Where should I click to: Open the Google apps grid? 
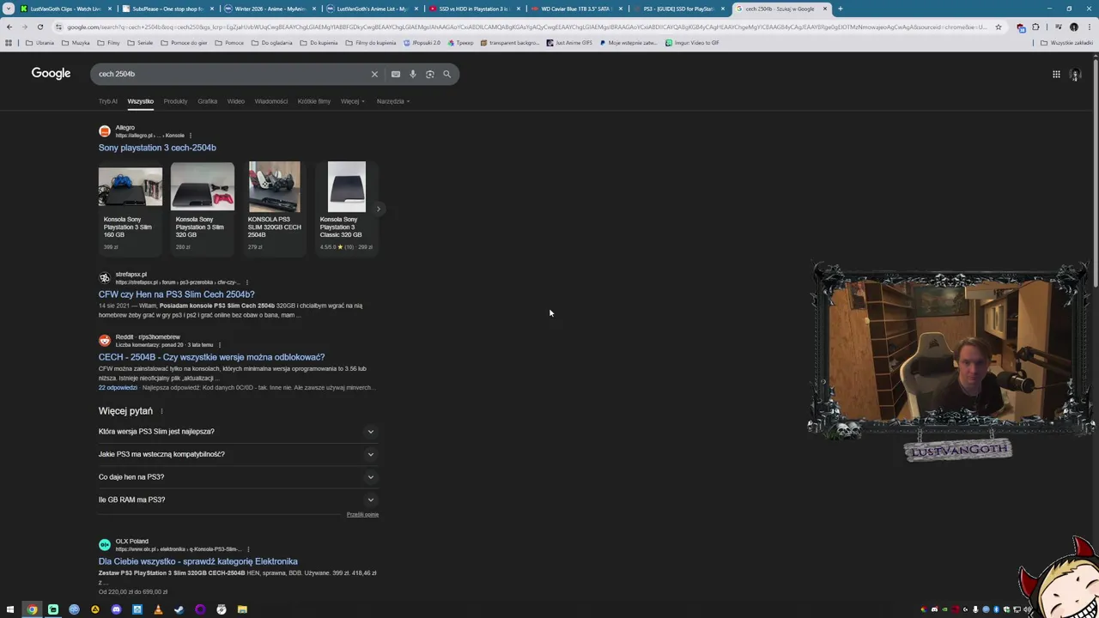pyautogui.click(x=1056, y=74)
